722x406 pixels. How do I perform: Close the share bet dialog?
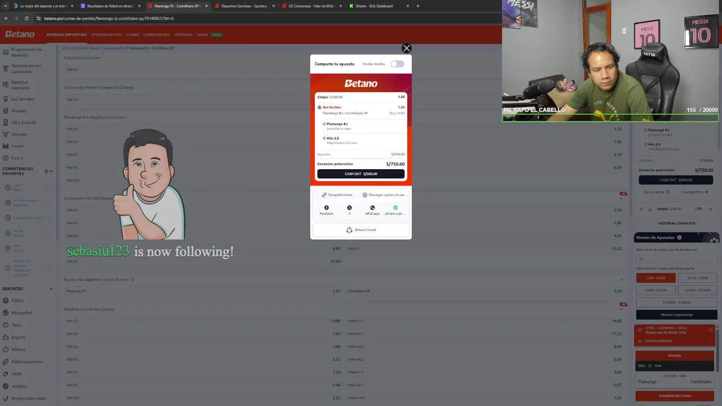(x=406, y=48)
